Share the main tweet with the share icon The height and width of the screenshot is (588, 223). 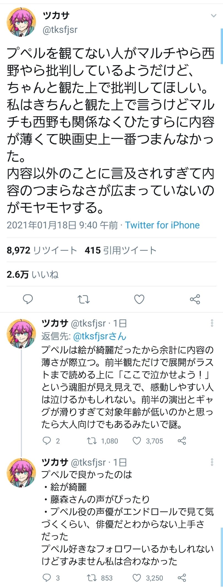pyautogui.click(x=195, y=299)
